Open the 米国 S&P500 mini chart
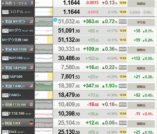Screen dimensions: 157x134 44,68
